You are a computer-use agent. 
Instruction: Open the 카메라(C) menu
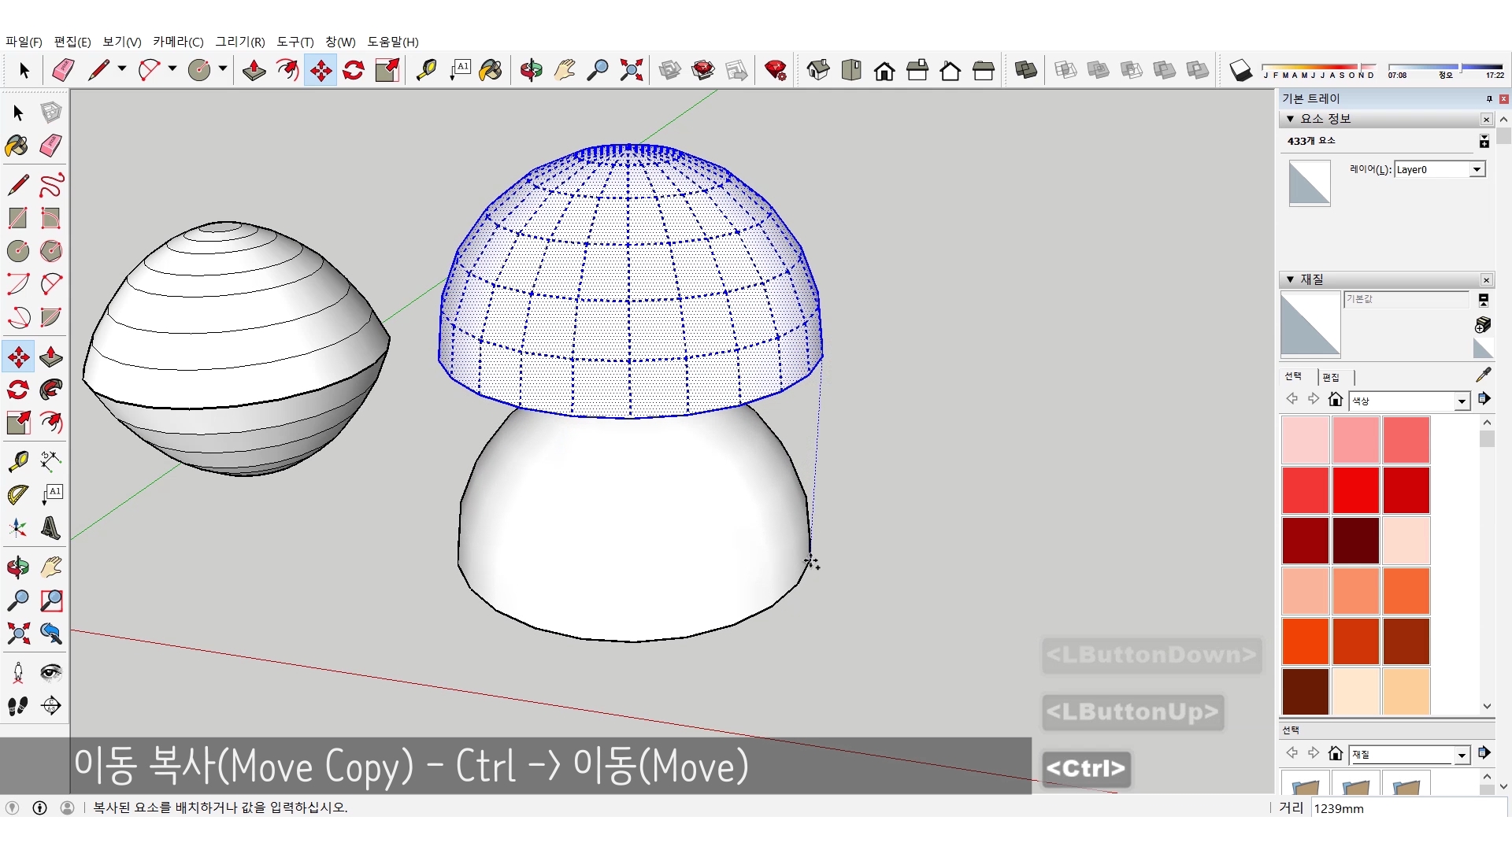[x=178, y=42]
